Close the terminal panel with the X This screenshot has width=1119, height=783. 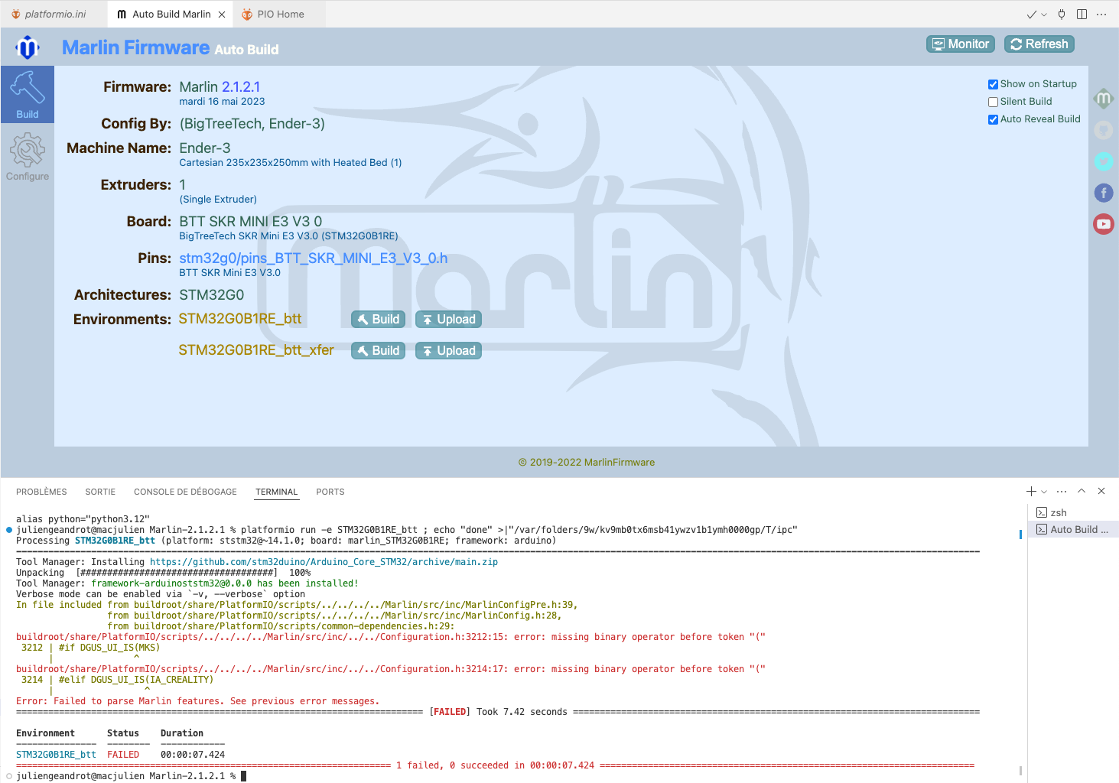(x=1101, y=492)
